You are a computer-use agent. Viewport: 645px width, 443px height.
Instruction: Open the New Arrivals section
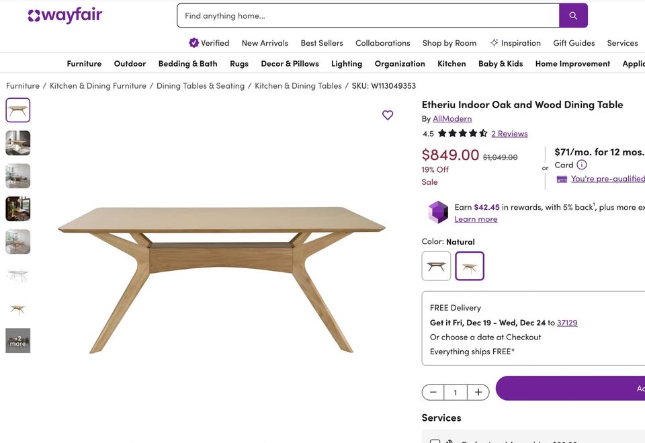[x=264, y=42]
